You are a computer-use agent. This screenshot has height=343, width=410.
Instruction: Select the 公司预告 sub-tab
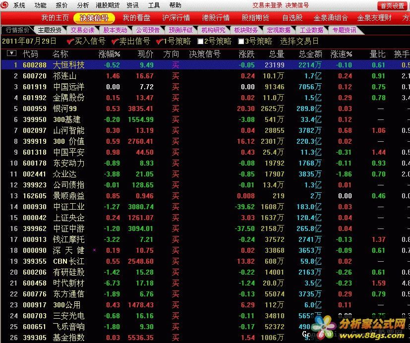point(148,30)
